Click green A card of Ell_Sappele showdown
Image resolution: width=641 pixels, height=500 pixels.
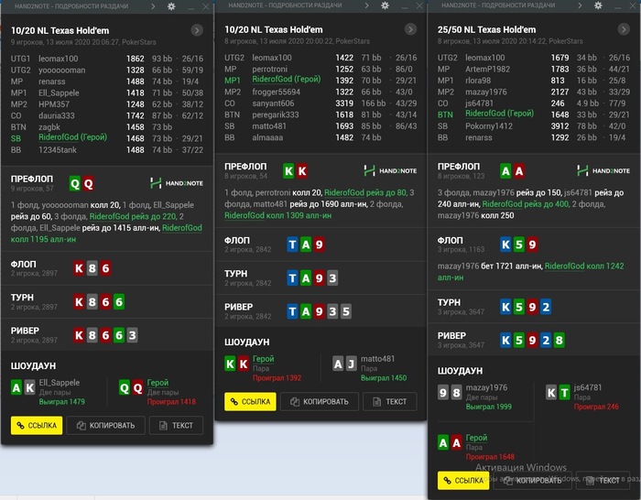pyautogui.click(x=16, y=387)
